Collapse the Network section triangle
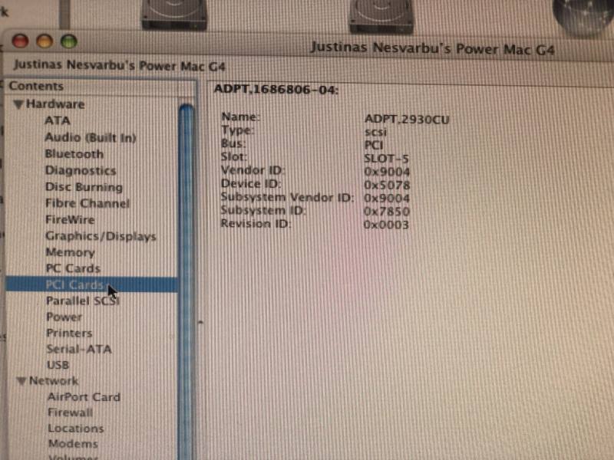 (x=22, y=380)
